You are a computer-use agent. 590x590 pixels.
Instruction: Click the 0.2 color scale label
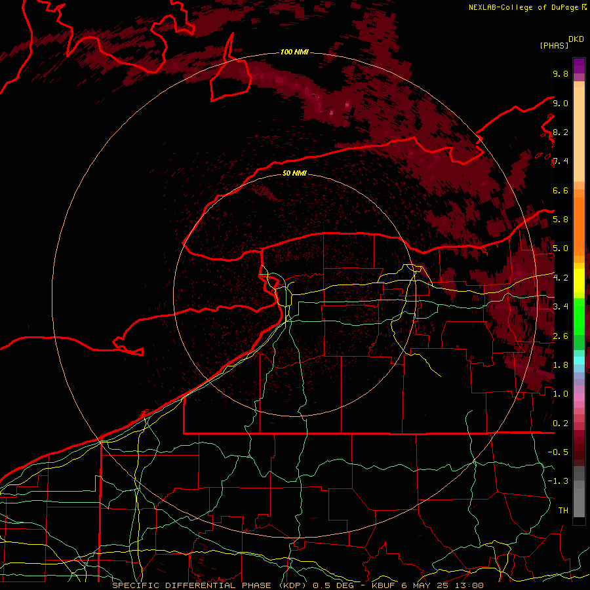(560, 423)
